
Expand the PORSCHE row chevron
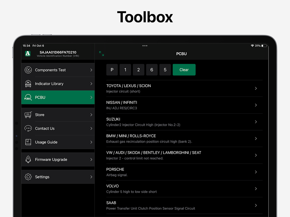256,172
